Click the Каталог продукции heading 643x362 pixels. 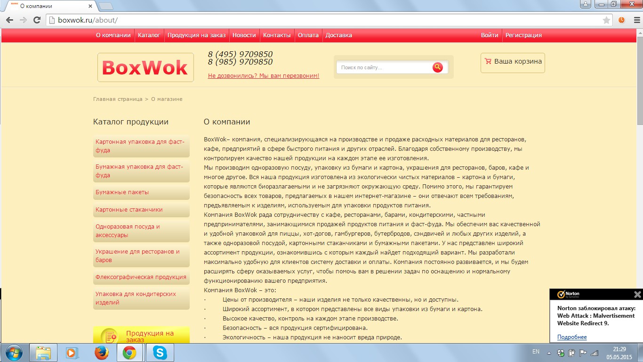click(x=131, y=122)
